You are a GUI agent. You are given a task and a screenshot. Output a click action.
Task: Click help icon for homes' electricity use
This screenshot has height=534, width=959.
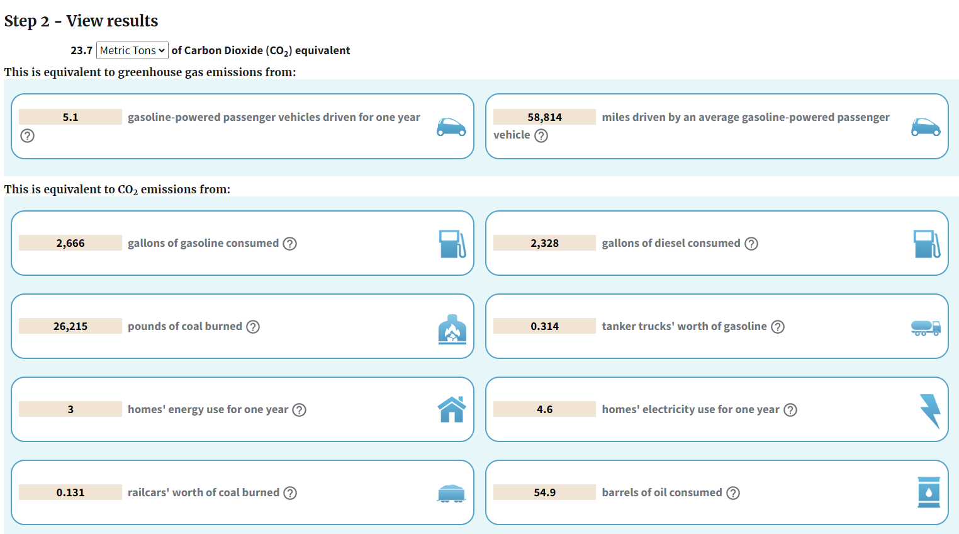(x=790, y=410)
